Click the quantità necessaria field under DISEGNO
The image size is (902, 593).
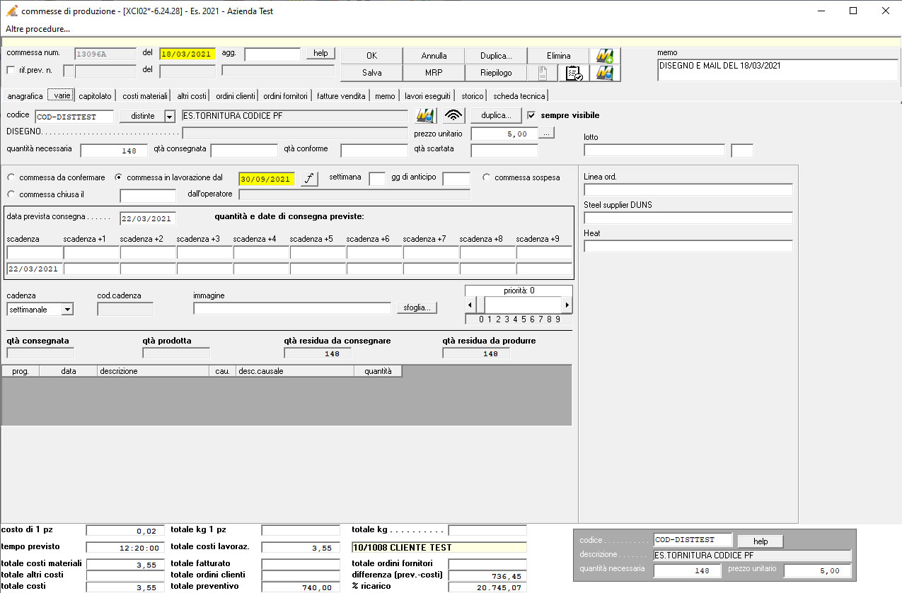[x=114, y=151]
